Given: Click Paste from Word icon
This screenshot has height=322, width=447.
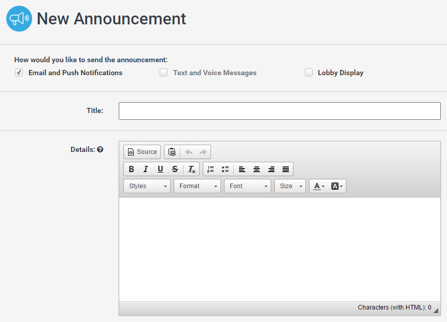Looking at the screenshot, I should [x=172, y=152].
